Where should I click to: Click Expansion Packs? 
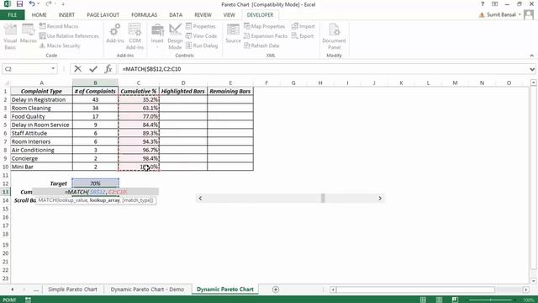click(266, 35)
